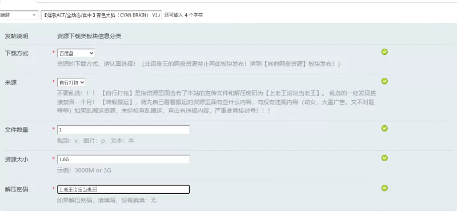
Task: Click the 资源大小 input field showing 1.6G
Action: [x=123, y=160]
